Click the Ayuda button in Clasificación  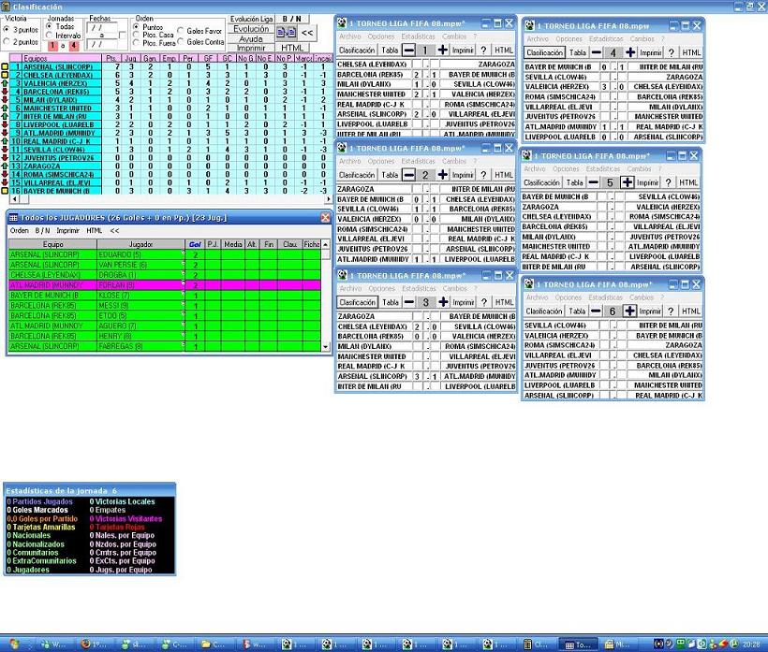click(251, 39)
